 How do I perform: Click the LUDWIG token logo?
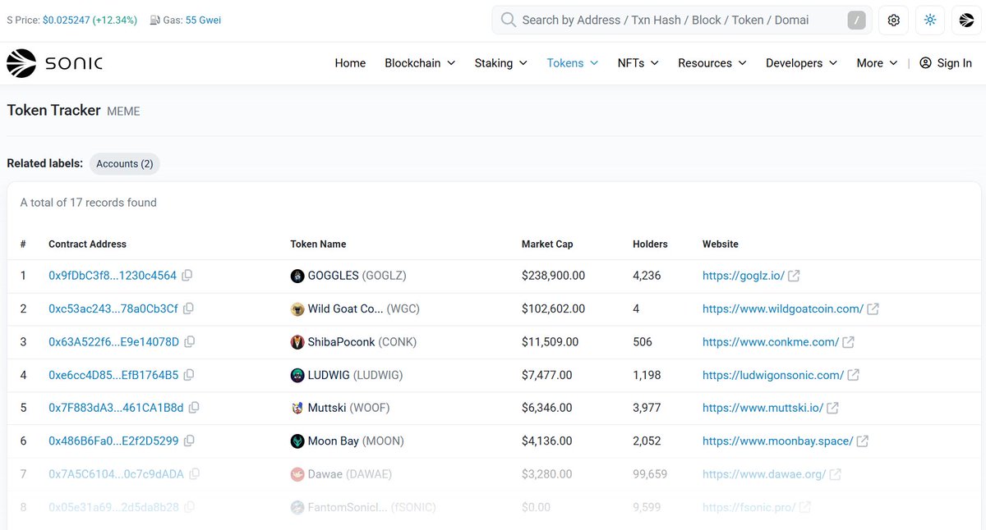click(297, 375)
